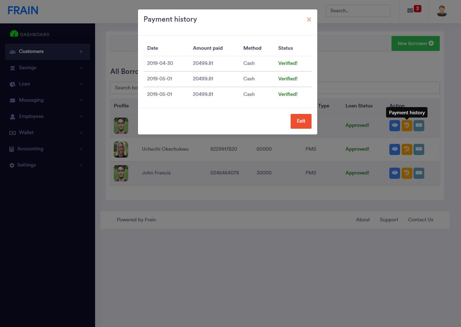Select Employees in the sidebar
The height and width of the screenshot is (327, 461).
(31, 116)
